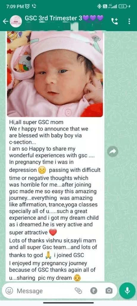Image resolution: width=137 pixels, height=306 pixels.
Task: Tap the red heart emoji in message
Action: point(53,232)
